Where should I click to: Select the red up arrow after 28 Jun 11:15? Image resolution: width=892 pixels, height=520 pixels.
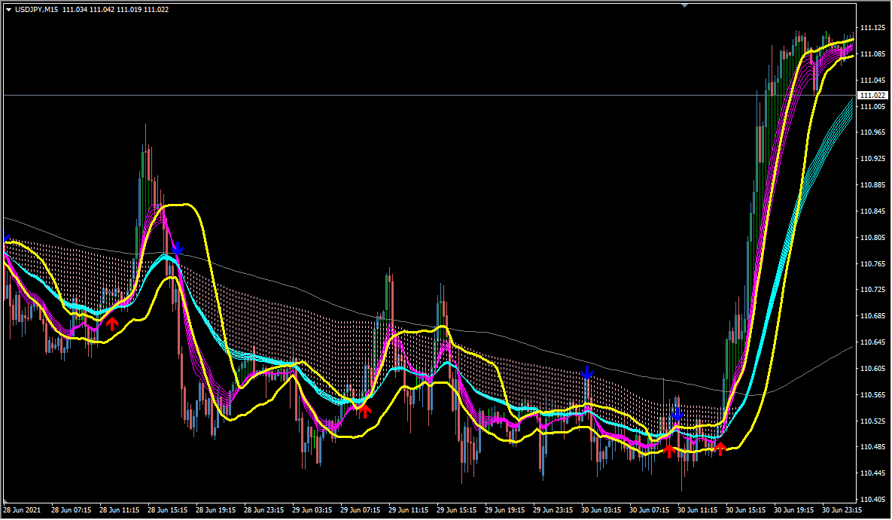tap(112, 324)
